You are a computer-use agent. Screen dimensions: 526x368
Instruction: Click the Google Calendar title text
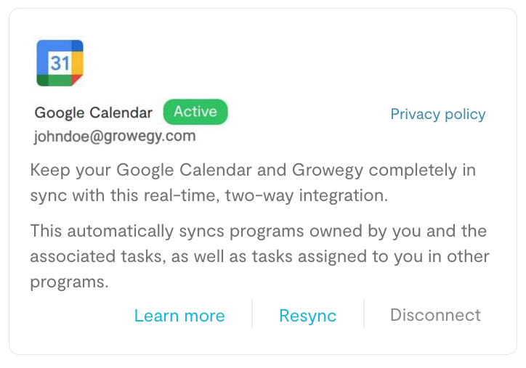[x=94, y=113]
